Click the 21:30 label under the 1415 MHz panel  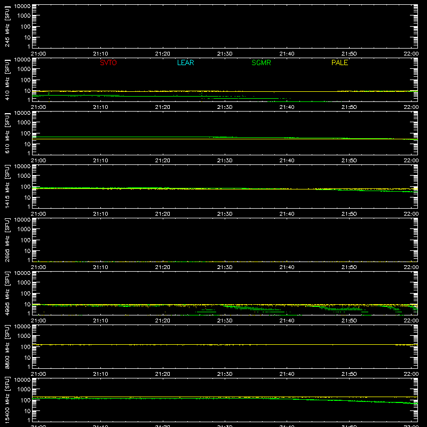coord(225,214)
